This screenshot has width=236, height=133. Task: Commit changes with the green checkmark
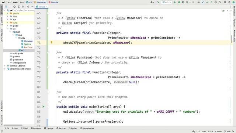pos(207,2)
